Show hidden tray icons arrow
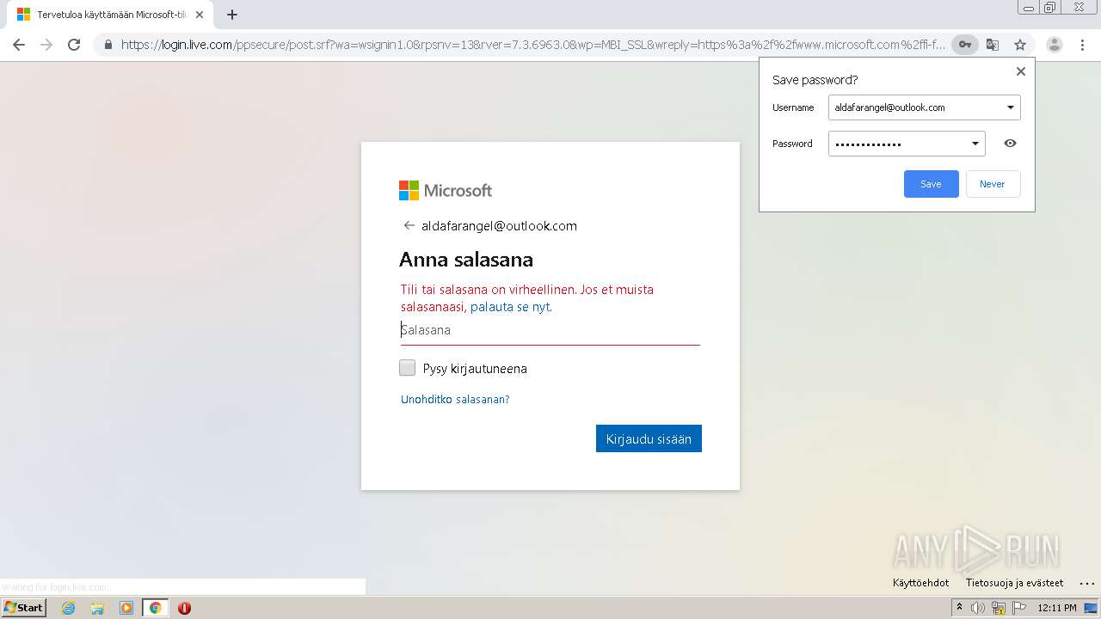This screenshot has height=619, width=1101. [960, 608]
